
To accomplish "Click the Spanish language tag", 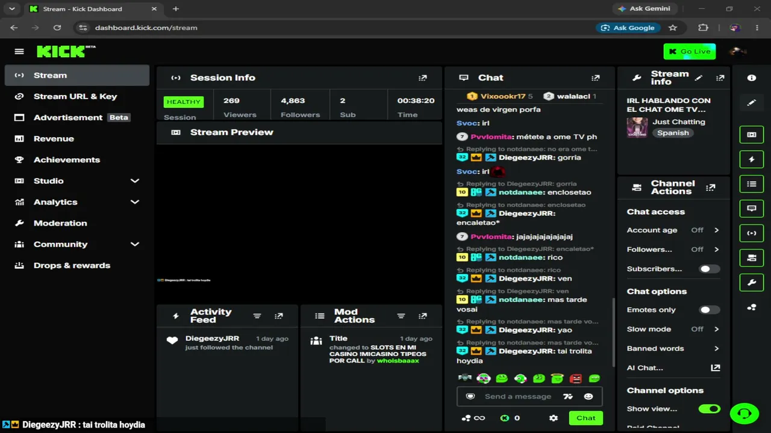I will pyautogui.click(x=673, y=133).
